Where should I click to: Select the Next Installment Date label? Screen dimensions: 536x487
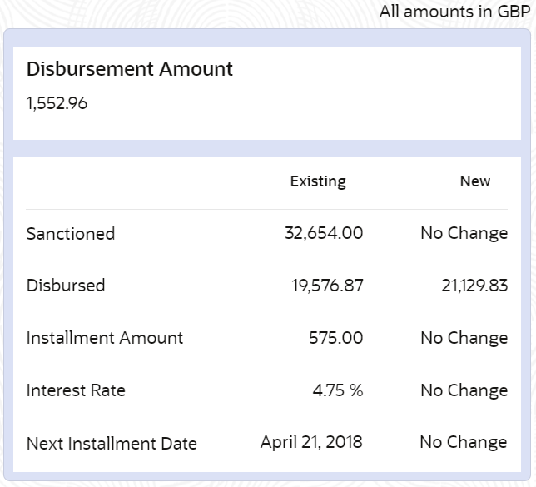coord(112,444)
